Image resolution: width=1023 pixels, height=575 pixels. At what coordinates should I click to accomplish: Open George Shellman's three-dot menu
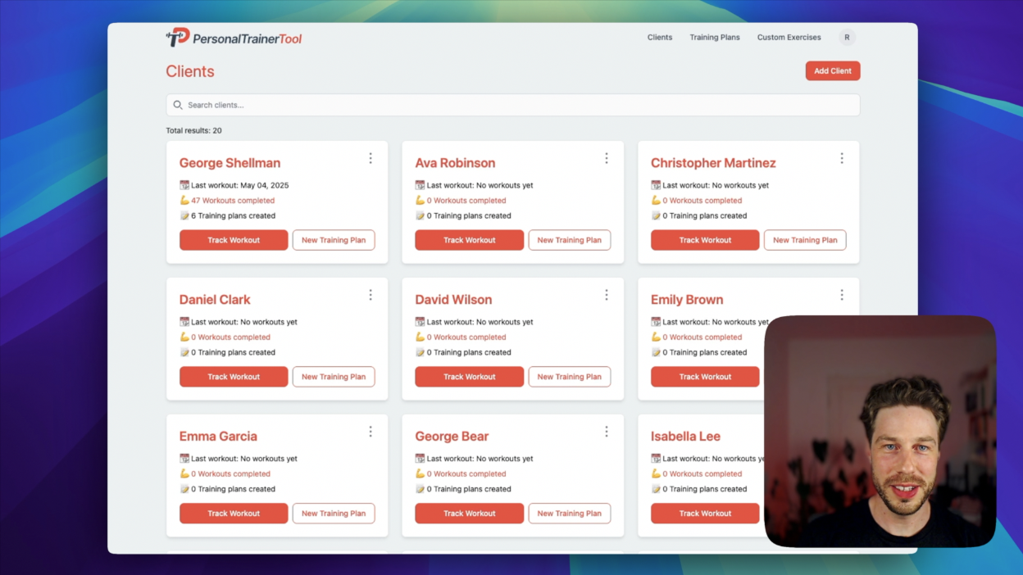[371, 158]
